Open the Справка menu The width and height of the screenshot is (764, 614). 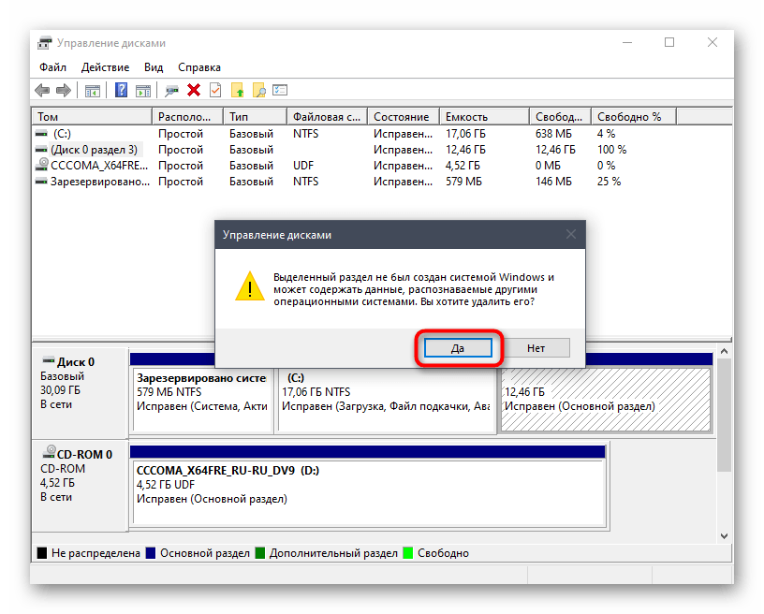click(x=198, y=67)
